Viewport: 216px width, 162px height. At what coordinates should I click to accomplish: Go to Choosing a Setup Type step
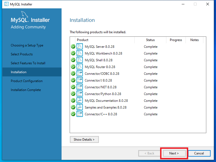pos(27,45)
